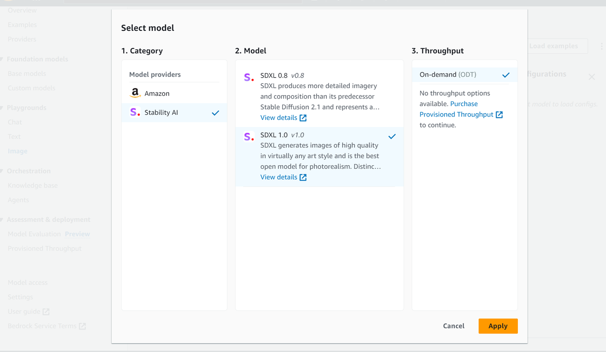Click the checkmark on SDXL 1.0 row

pyautogui.click(x=392, y=136)
